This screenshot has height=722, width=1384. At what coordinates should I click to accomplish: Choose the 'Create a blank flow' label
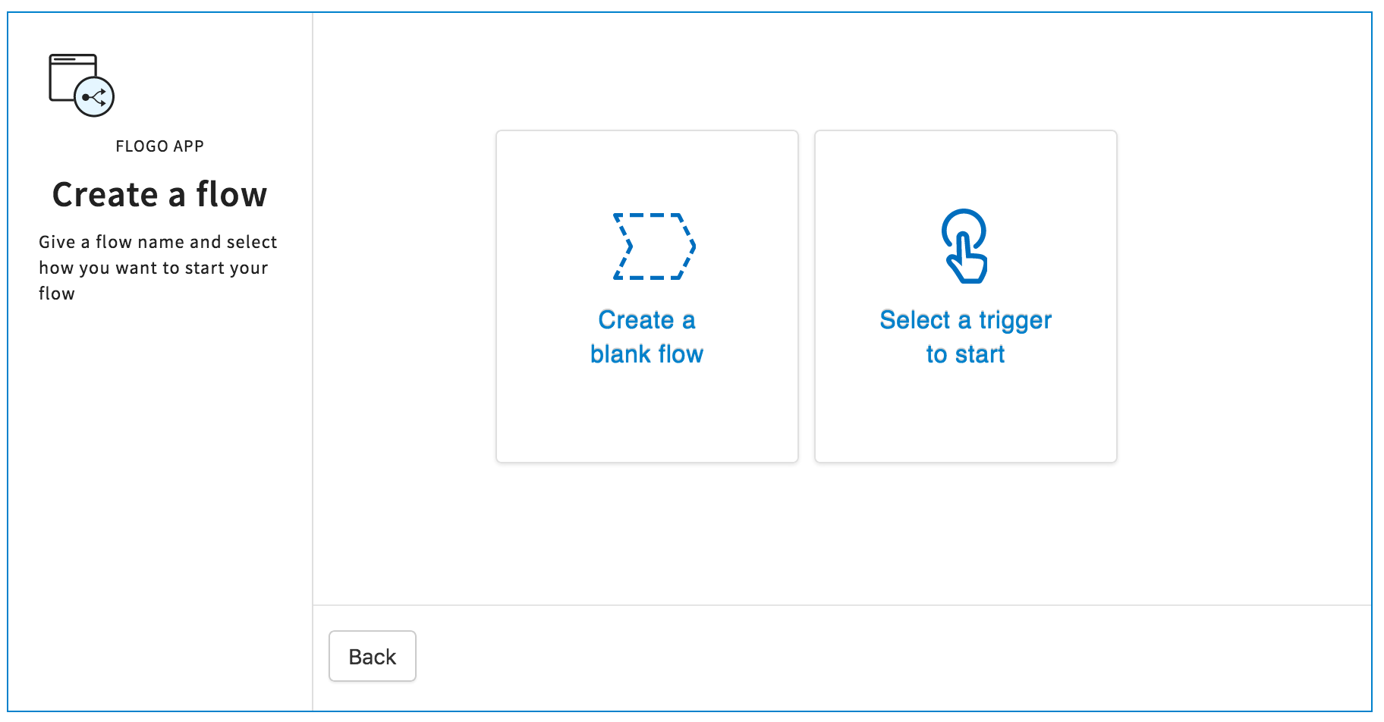646,337
